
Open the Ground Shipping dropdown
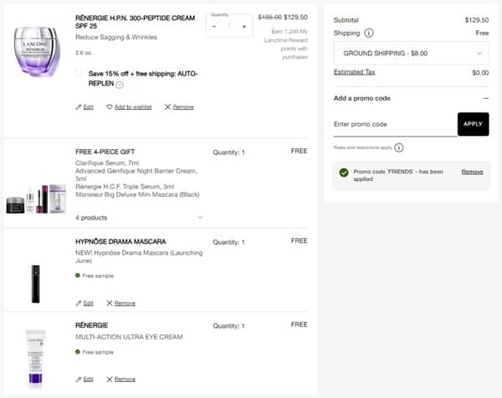pyautogui.click(x=411, y=53)
